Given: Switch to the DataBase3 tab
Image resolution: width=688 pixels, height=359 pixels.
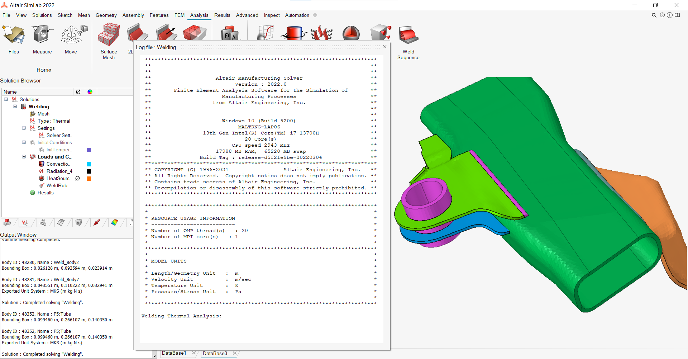Looking at the screenshot, I should pos(214,353).
